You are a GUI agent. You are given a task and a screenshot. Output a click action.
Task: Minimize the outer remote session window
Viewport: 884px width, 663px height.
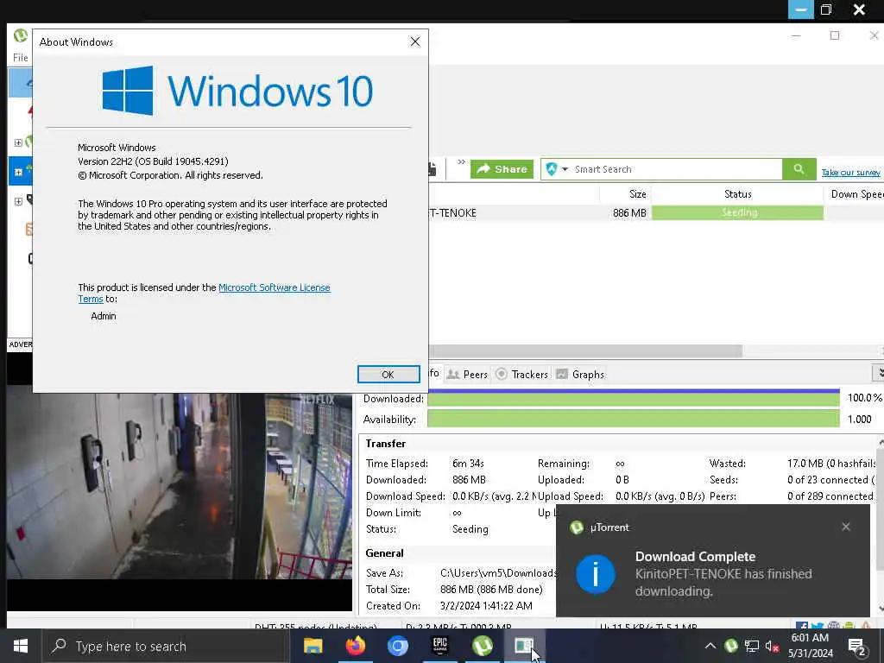(x=800, y=9)
